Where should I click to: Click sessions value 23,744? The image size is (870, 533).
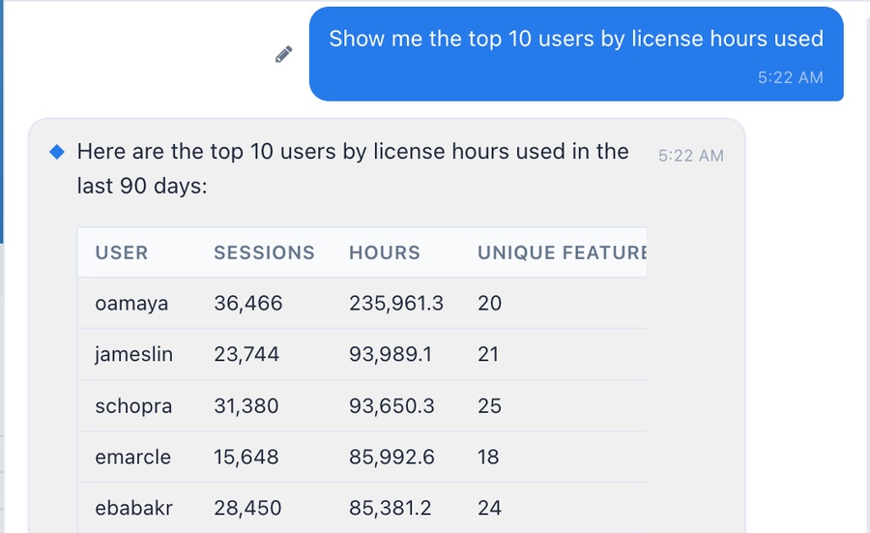click(x=246, y=354)
